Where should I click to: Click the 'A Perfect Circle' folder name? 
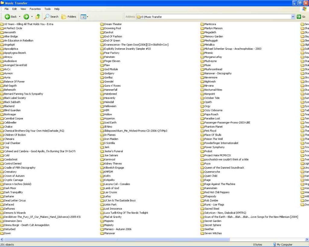click(13, 28)
